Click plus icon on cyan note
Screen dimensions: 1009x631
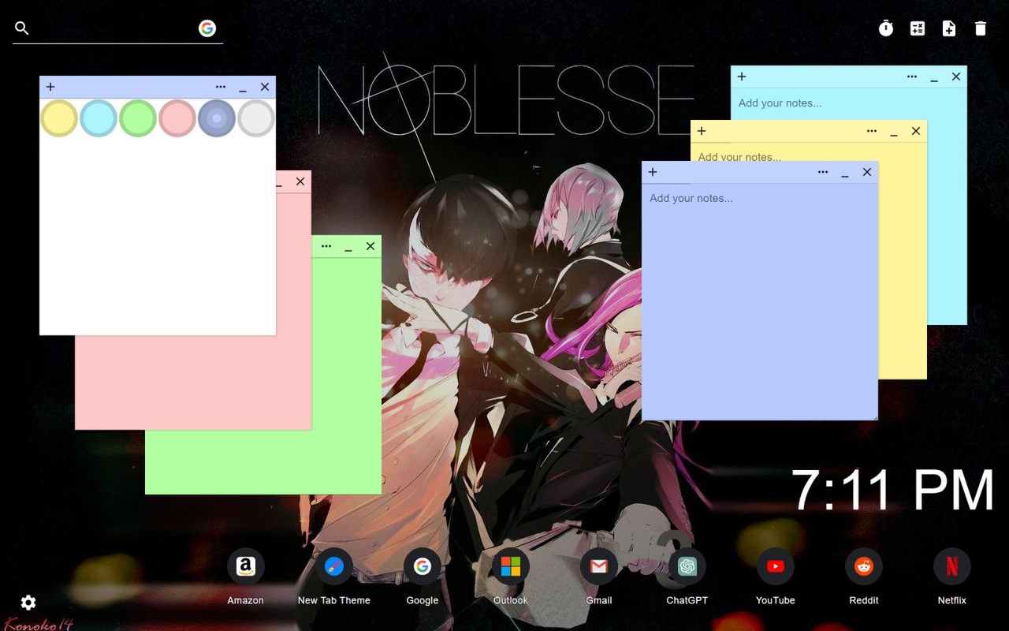742,77
